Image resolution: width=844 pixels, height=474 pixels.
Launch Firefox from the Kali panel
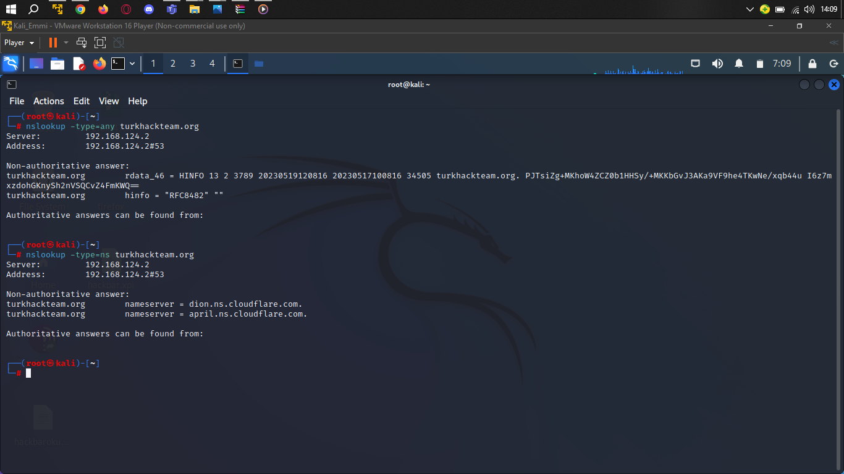99,64
